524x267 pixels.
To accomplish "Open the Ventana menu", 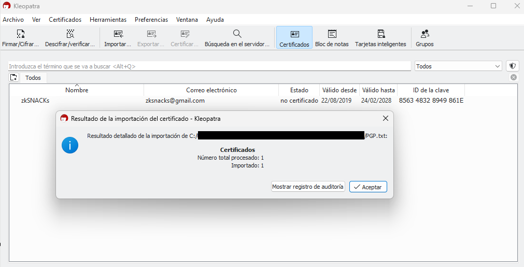I will click(x=187, y=20).
